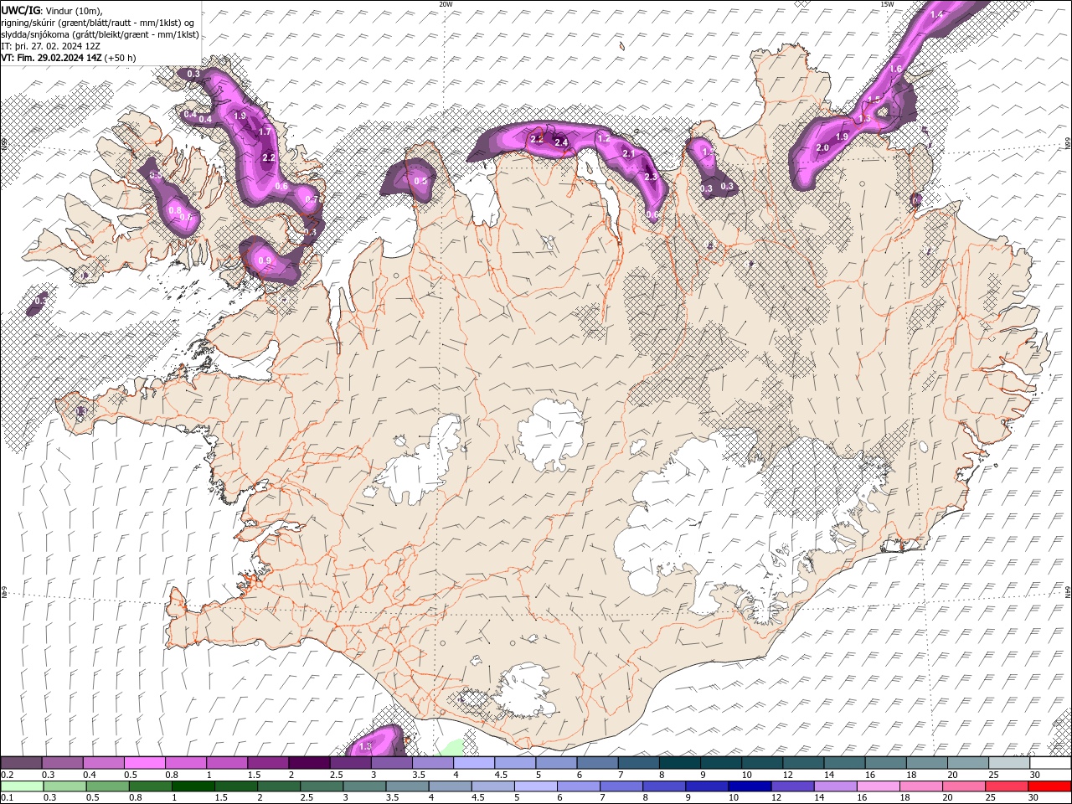Click the 1.2 snowfall value on north coast
The image size is (1072, 804).
(603, 138)
